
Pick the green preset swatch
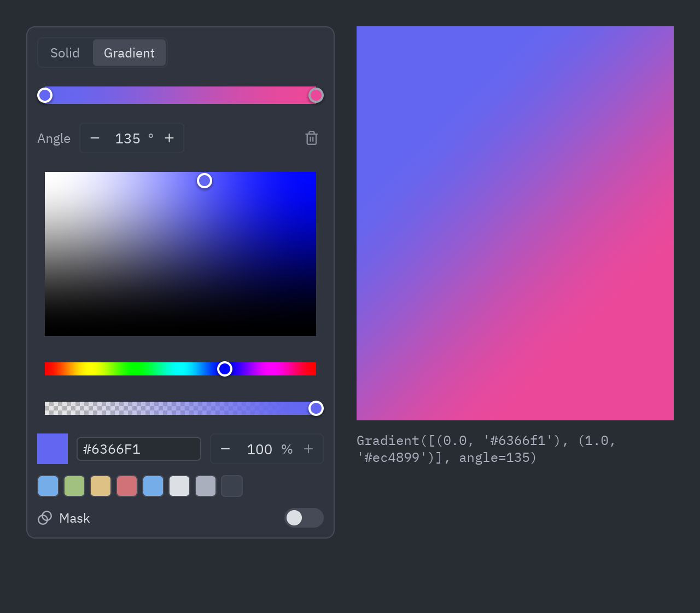(x=74, y=486)
